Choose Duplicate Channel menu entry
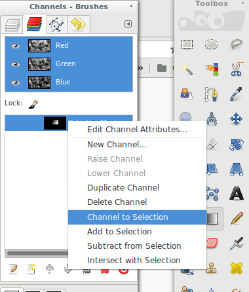Screen dimensions: 249x292 tap(137, 188)
